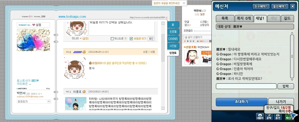Toggle the HISTORY expand arrows
Screen dimensions: 299x122
[x=48, y=89]
